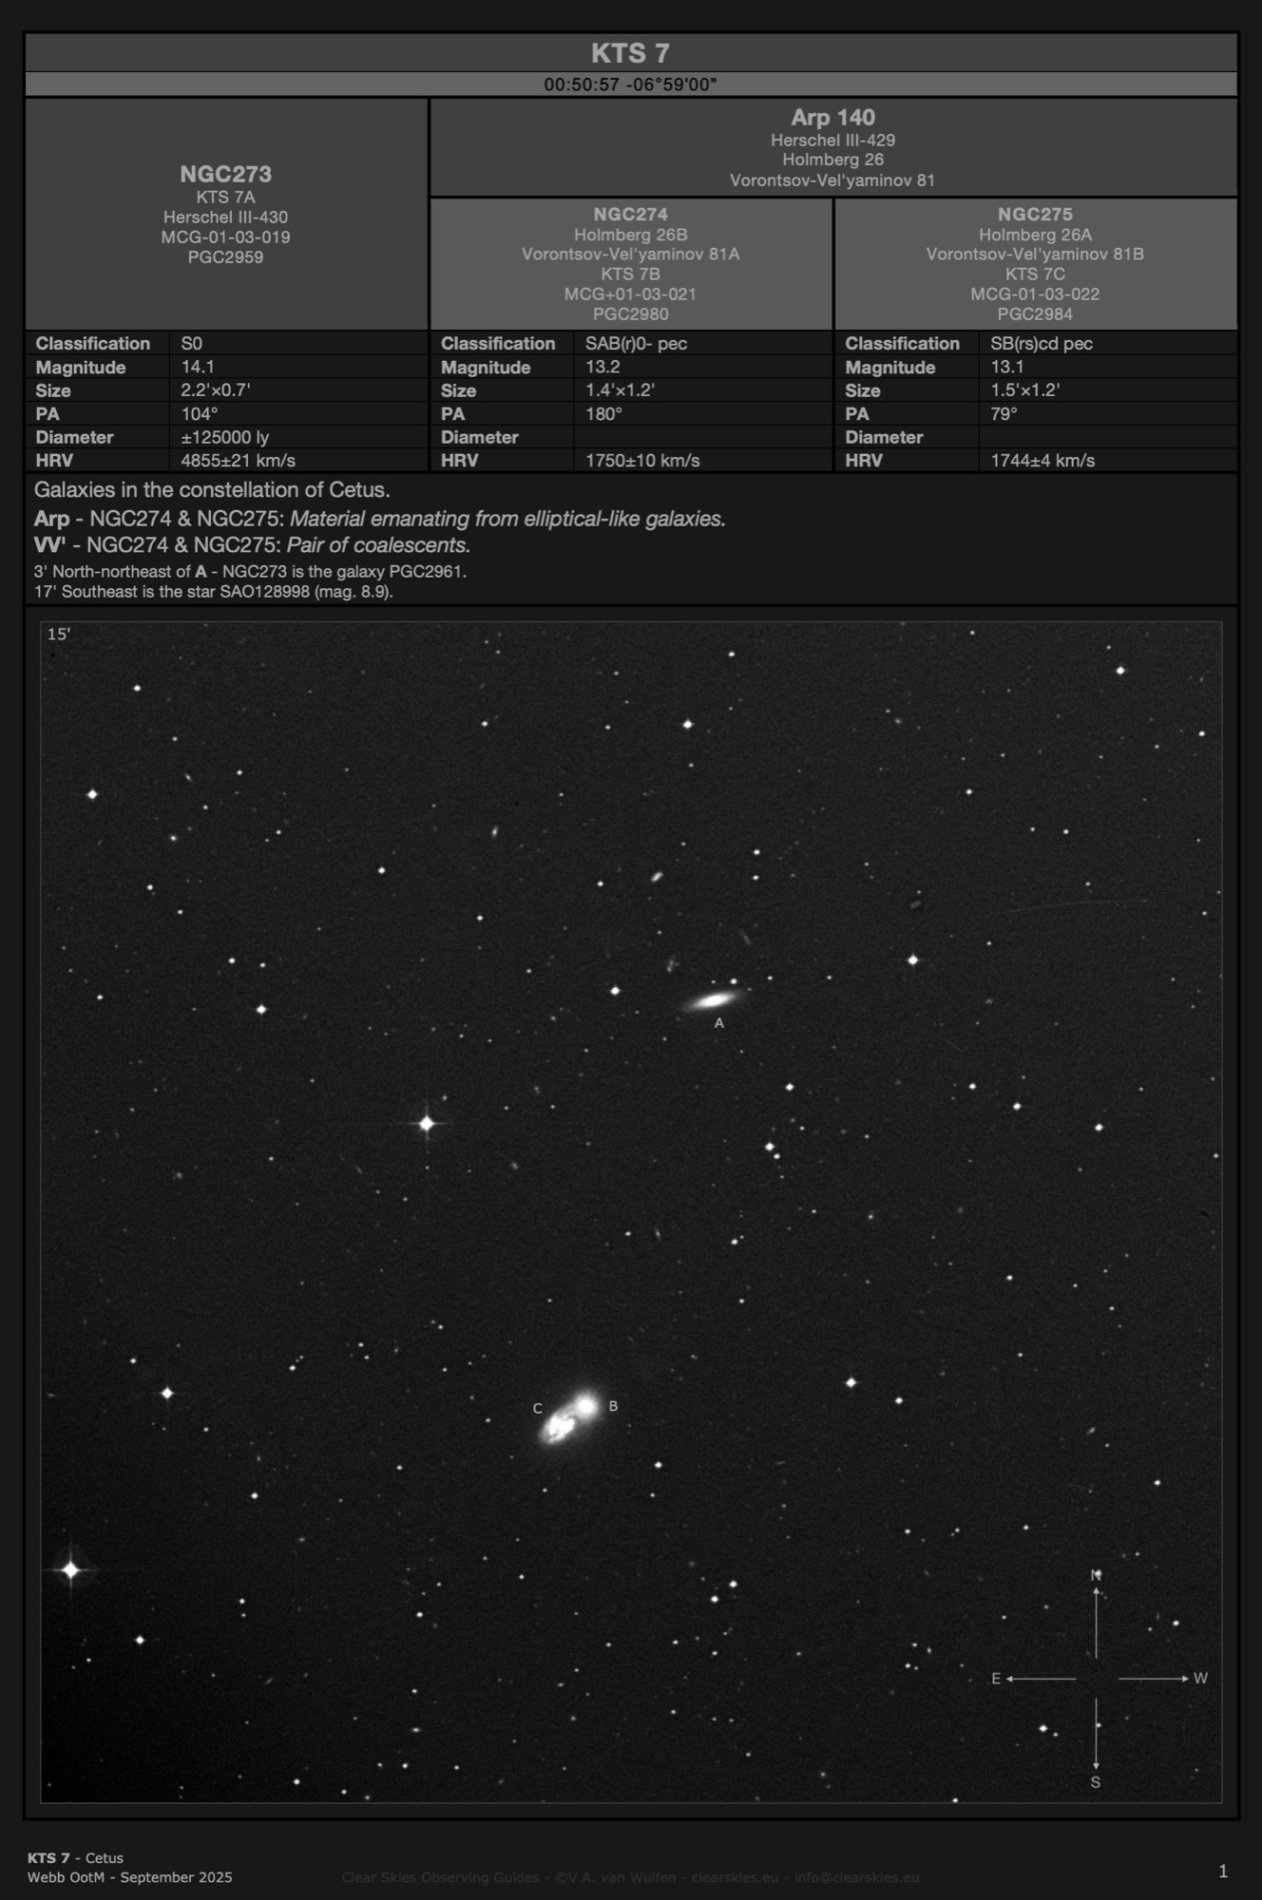Viewport: 1262px width, 1900px height.
Task: Click the note about star SAO128998
Action: click(214, 591)
